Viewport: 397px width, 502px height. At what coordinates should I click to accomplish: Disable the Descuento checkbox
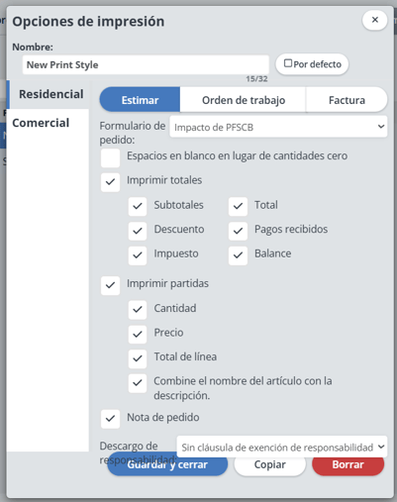coord(138,231)
